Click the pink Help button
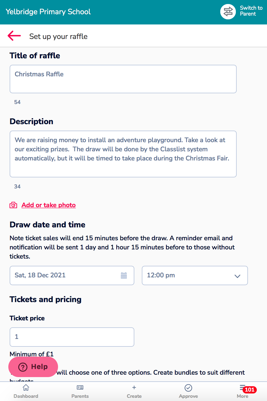The width and height of the screenshot is (267, 401). (x=33, y=367)
